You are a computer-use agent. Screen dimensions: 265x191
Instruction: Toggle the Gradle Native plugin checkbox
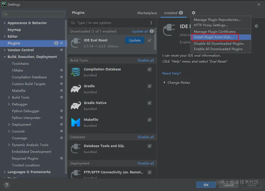[x=150, y=103]
